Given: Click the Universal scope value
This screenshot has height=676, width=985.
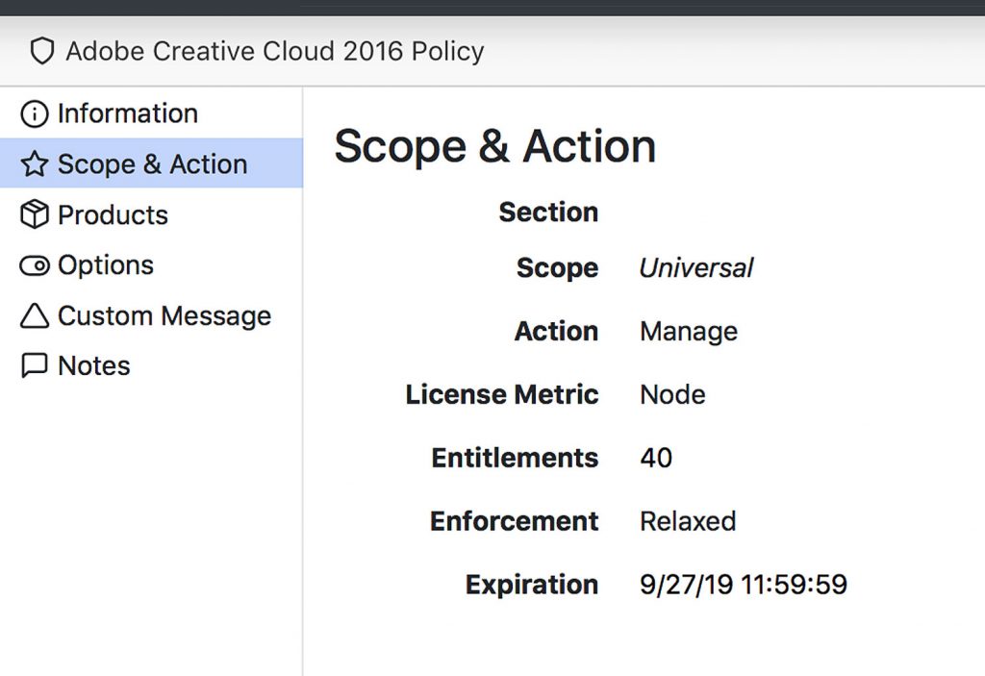Looking at the screenshot, I should (x=695, y=268).
